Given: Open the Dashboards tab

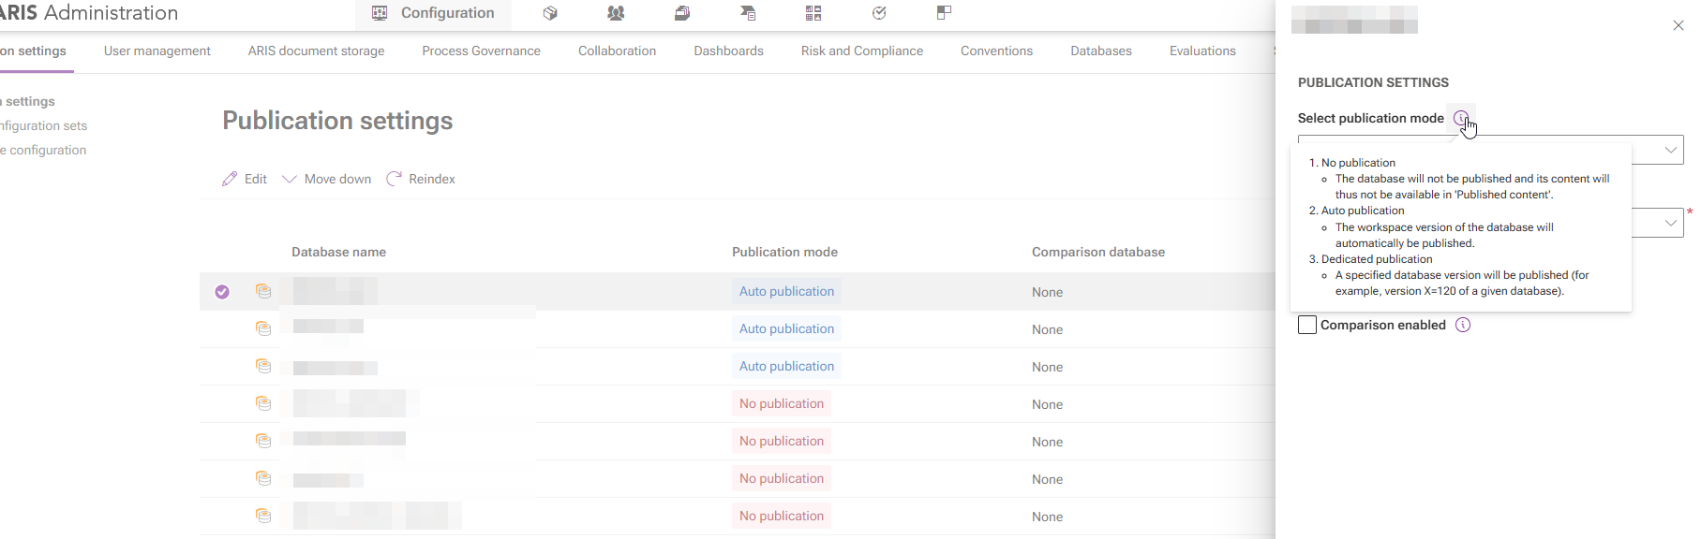Looking at the screenshot, I should 728,51.
